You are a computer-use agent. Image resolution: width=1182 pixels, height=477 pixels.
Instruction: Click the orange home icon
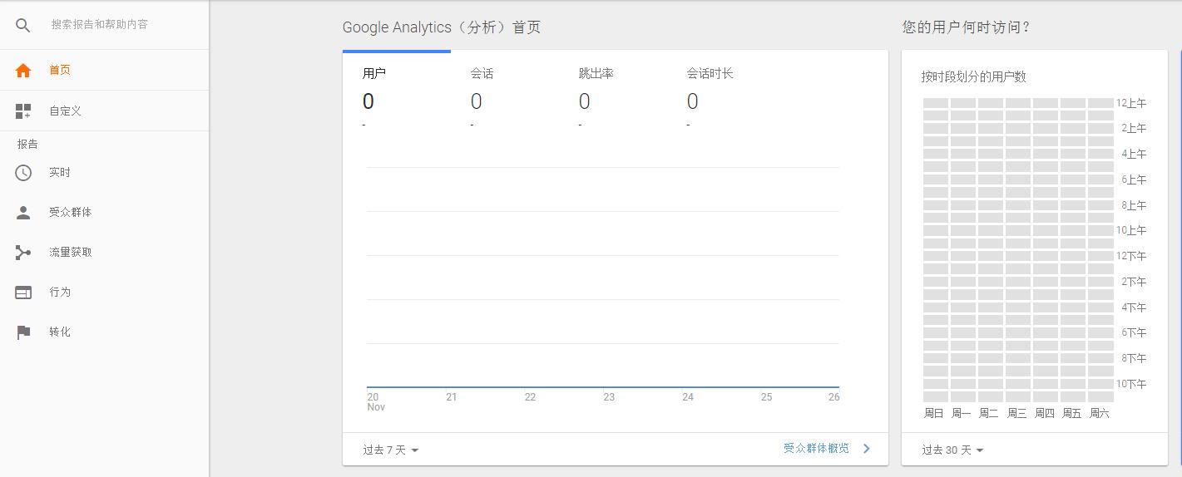(23, 71)
